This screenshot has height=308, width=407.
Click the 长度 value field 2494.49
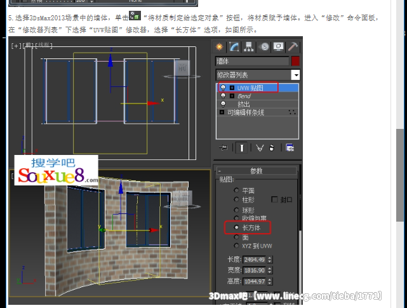(255, 260)
